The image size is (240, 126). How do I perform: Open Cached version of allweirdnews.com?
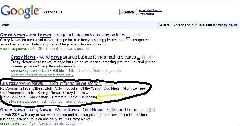(56, 102)
